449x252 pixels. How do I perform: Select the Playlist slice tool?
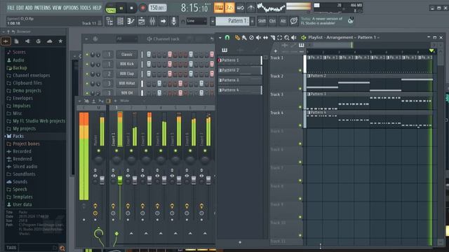click(x=273, y=37)
